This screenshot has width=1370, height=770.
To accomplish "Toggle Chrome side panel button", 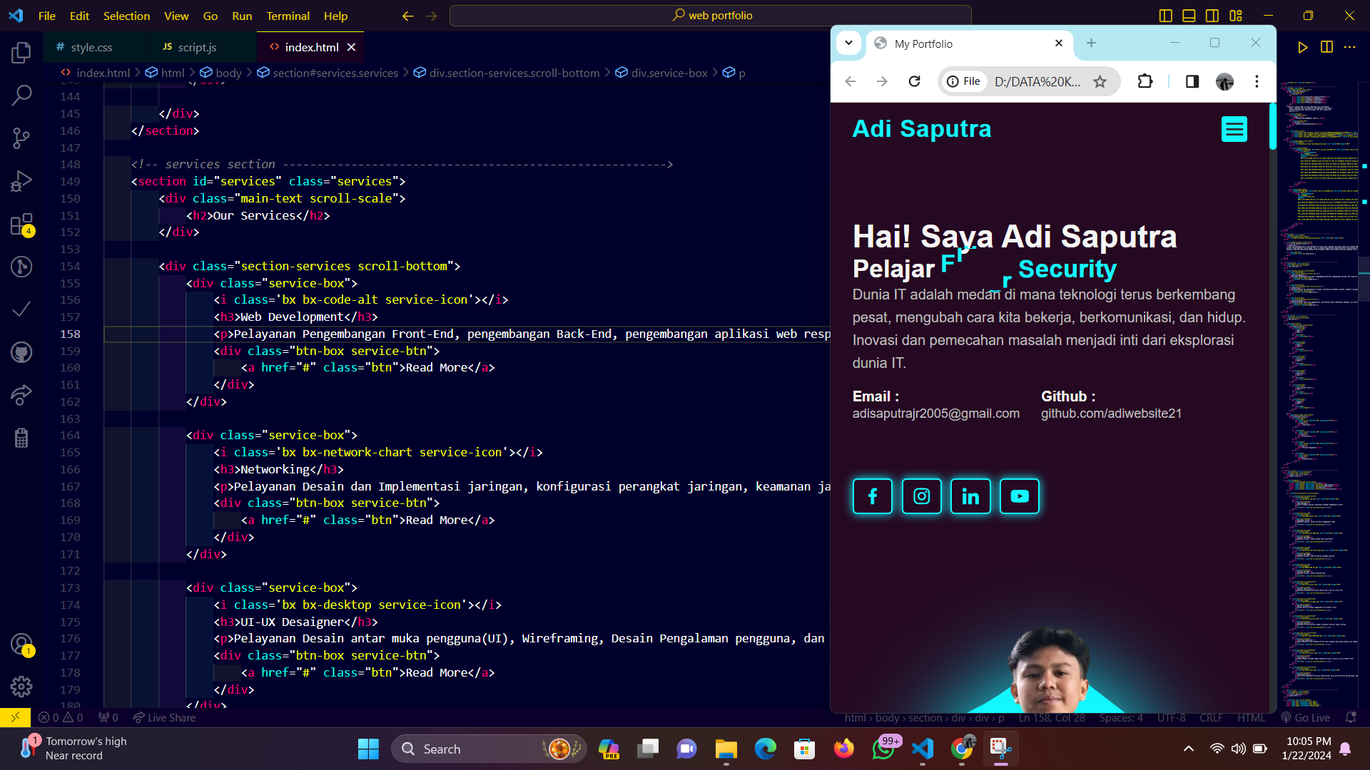I will pos(1192,81).
